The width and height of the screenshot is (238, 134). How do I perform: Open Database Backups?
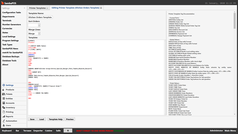(11, 57)
